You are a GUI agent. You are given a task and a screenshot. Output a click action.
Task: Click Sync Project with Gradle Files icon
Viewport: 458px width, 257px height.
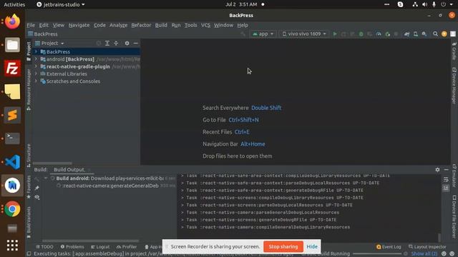[x=406, y=34]
